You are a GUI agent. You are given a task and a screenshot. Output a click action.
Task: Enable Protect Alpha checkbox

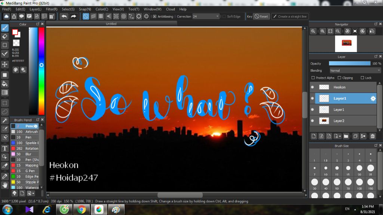[313, 78]
